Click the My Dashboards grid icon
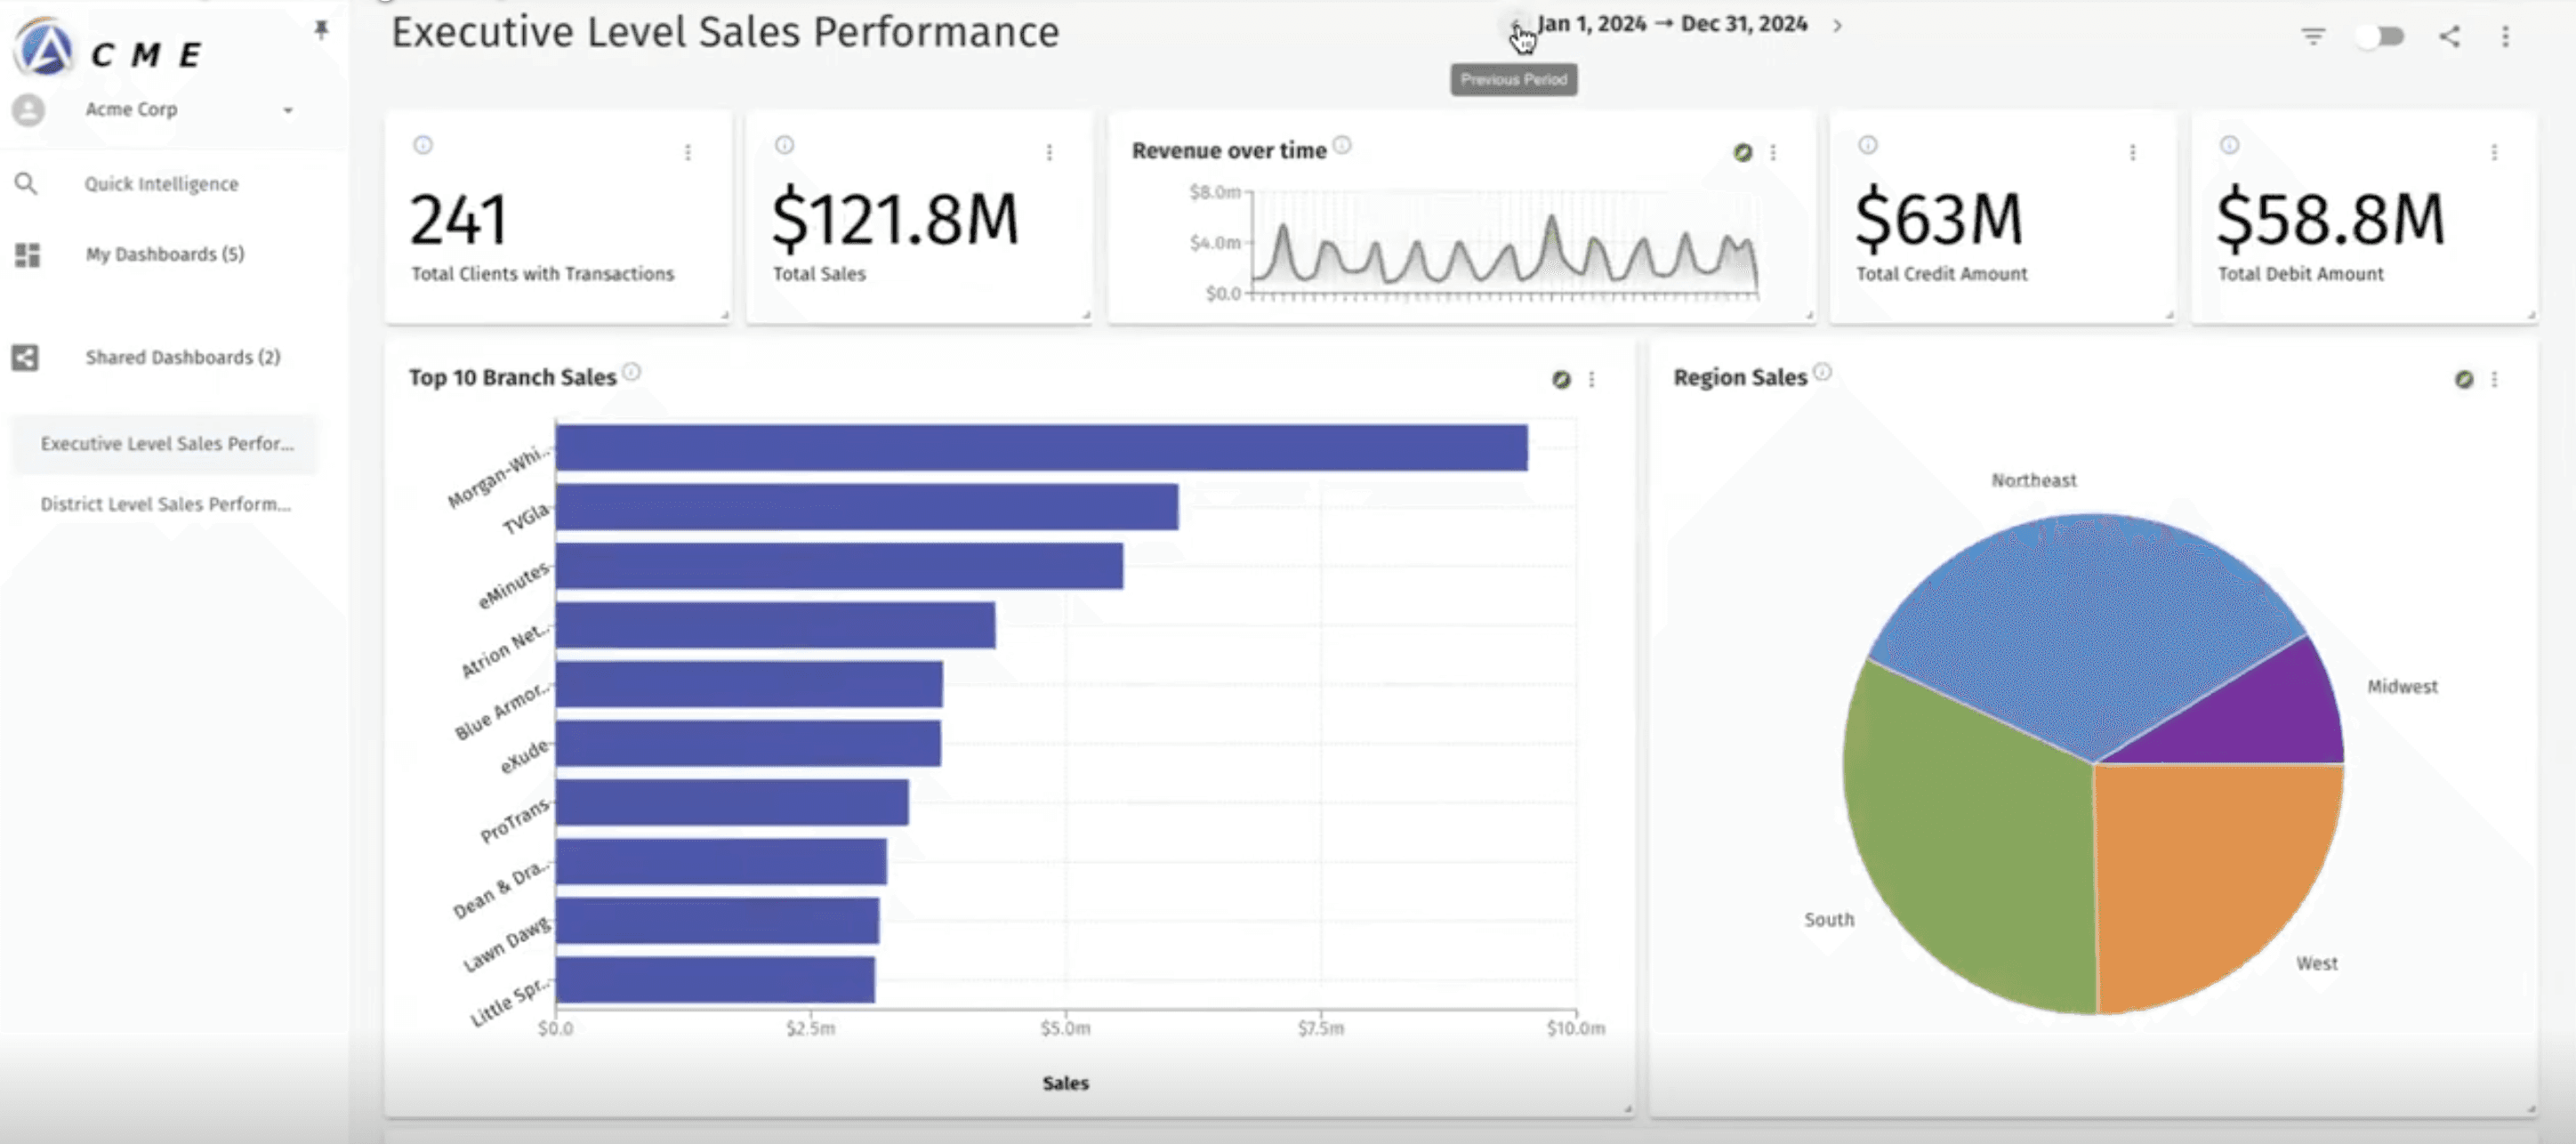The image size is (2576, 1144). (27, 255)
